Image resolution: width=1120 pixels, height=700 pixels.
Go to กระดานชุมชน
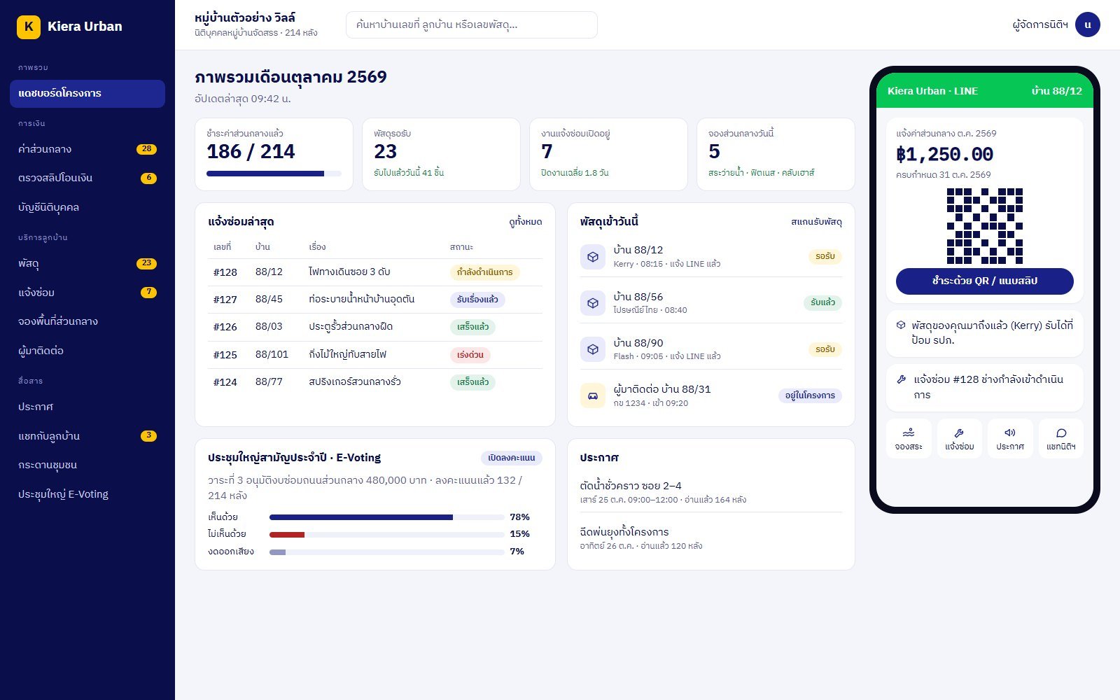(x=87, y=465)
